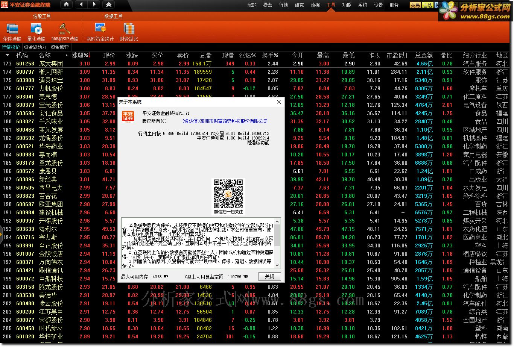
Task: Click 摩托车 industry cell
Action: tap(478, 88)
